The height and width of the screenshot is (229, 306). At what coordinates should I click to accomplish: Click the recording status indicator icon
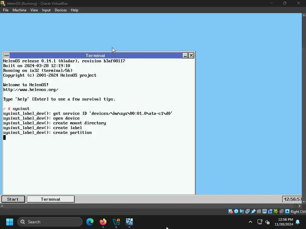point(270,211)
